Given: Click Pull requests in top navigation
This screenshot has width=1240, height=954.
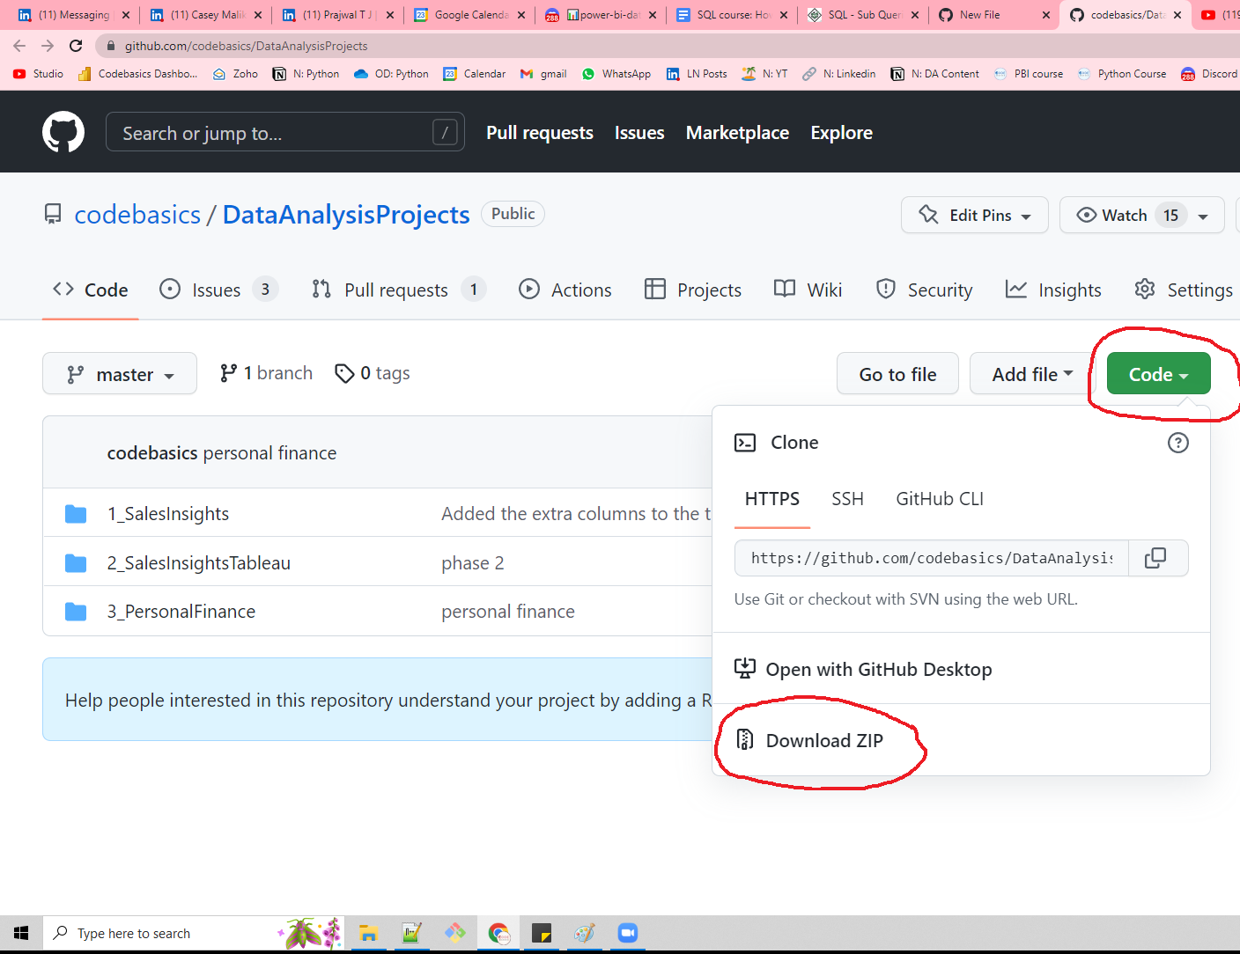Looking at the screenshot, I should click(x=540, y=133).
